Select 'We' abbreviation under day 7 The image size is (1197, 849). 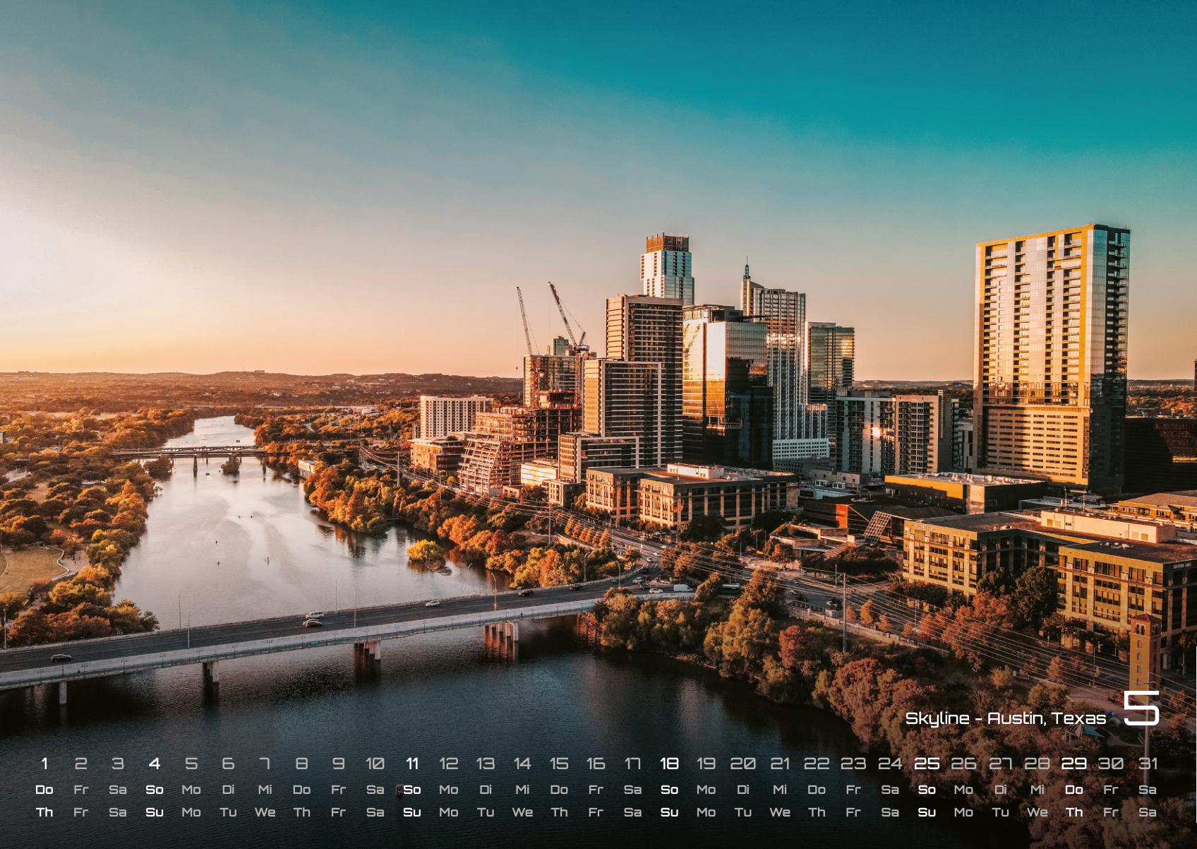(x=265, y=812)
